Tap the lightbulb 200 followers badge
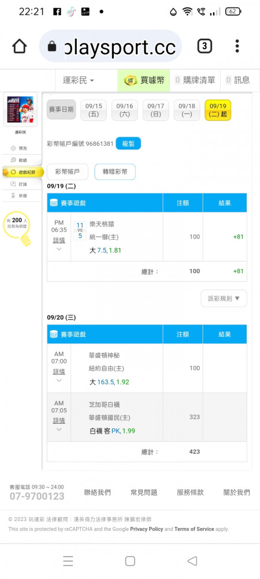The image size is (260, 579). click(x=17, y=228)
